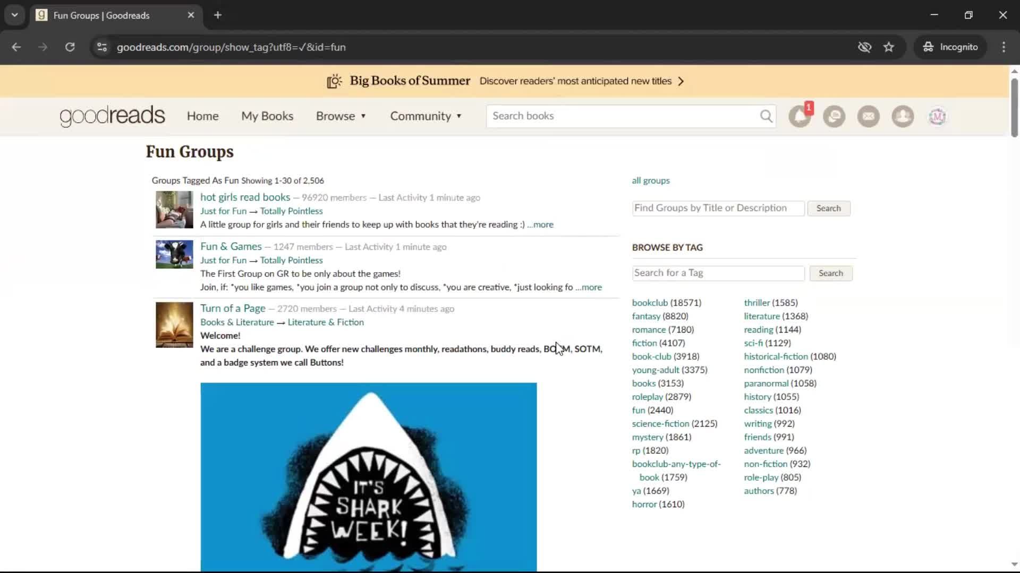Browse the horror tag
Screen dimensions: 1020x573
pos(644,504)
